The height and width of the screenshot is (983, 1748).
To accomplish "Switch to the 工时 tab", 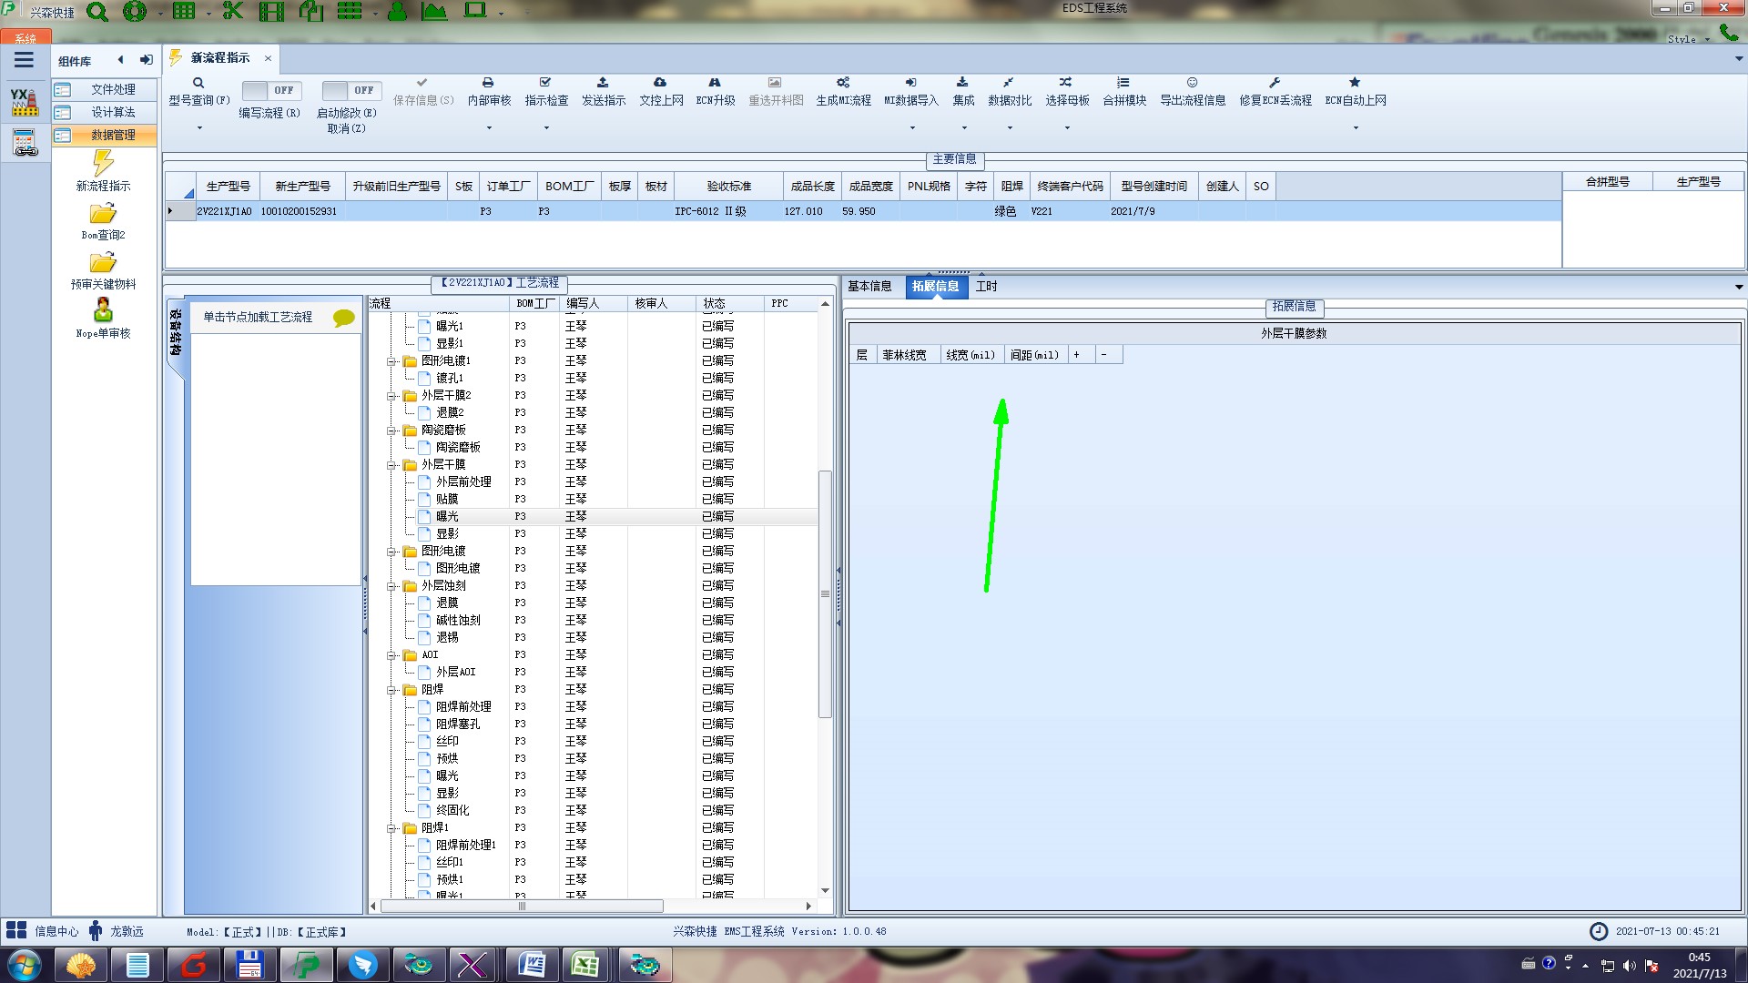I will tap(986, 287).
